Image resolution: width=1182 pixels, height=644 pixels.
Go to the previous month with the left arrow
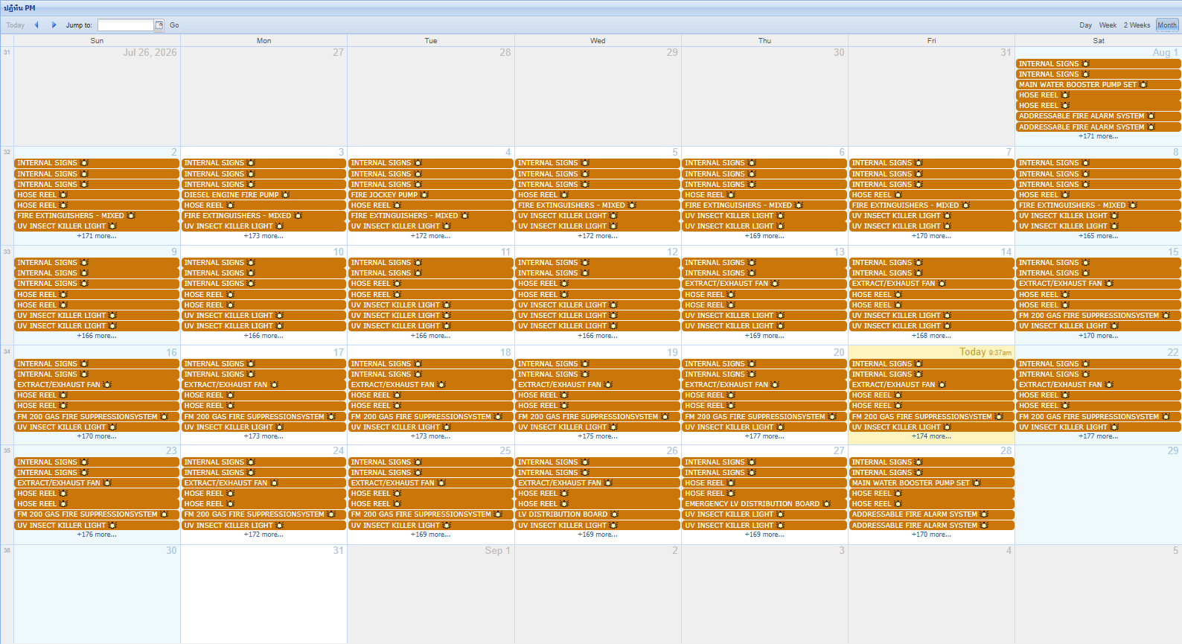point(36,25)
